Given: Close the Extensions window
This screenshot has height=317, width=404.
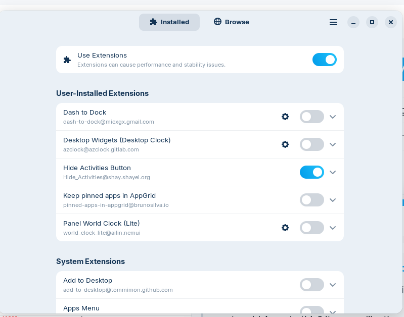Looking at the screenshot, I should (x=391, y=22).
